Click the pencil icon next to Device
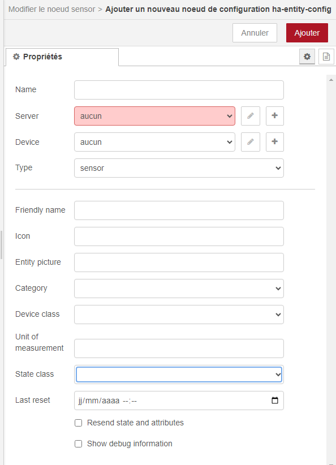Viewport: 336px width, 465px height. point(250,142)
